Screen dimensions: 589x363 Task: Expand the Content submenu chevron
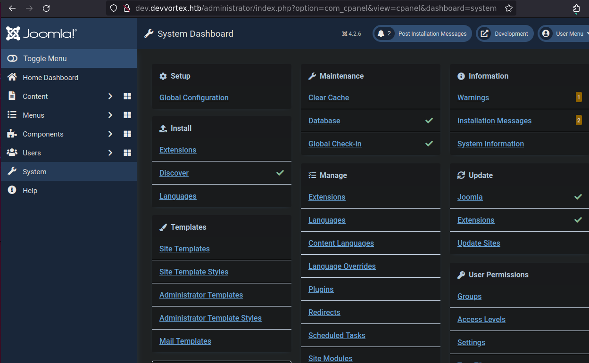[x=110, y=96]
